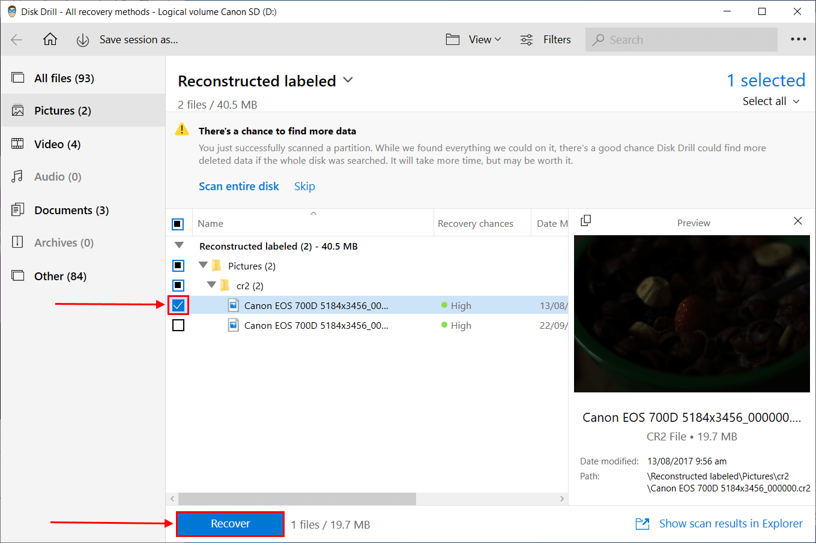Click the search magnifier icon

(x=598, y=40)
